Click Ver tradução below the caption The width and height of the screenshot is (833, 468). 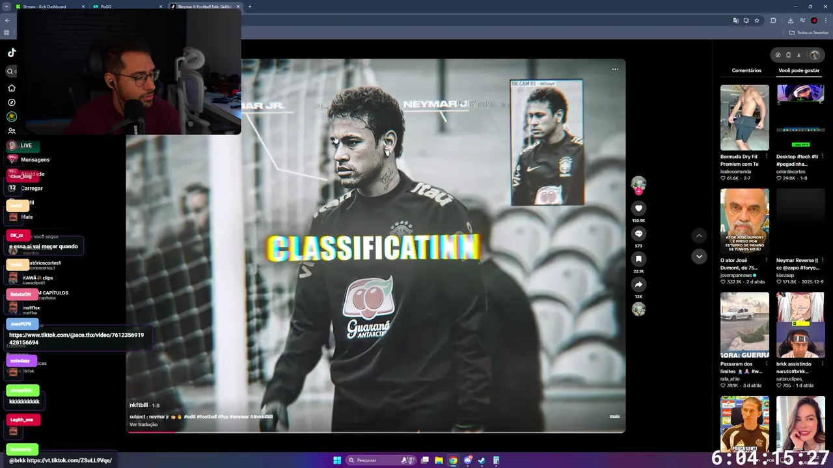[143, 424]
